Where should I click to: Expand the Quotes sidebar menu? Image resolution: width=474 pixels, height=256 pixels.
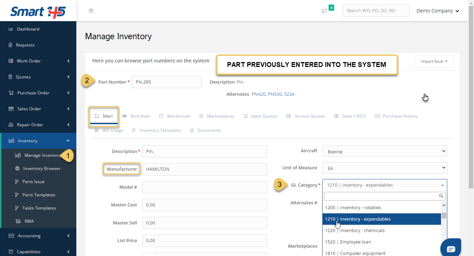pyautogui.click(x=68, y=77)
